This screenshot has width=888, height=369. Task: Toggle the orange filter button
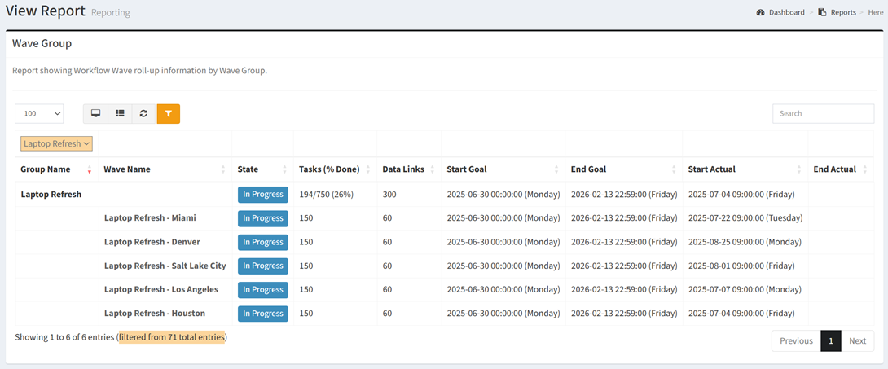[168, 114]
